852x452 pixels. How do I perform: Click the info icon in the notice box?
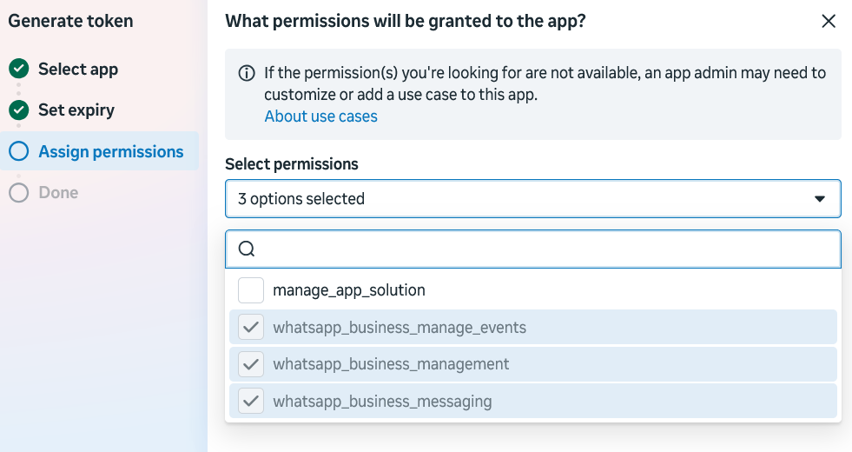pyautogui.click(x=247, y=73)
